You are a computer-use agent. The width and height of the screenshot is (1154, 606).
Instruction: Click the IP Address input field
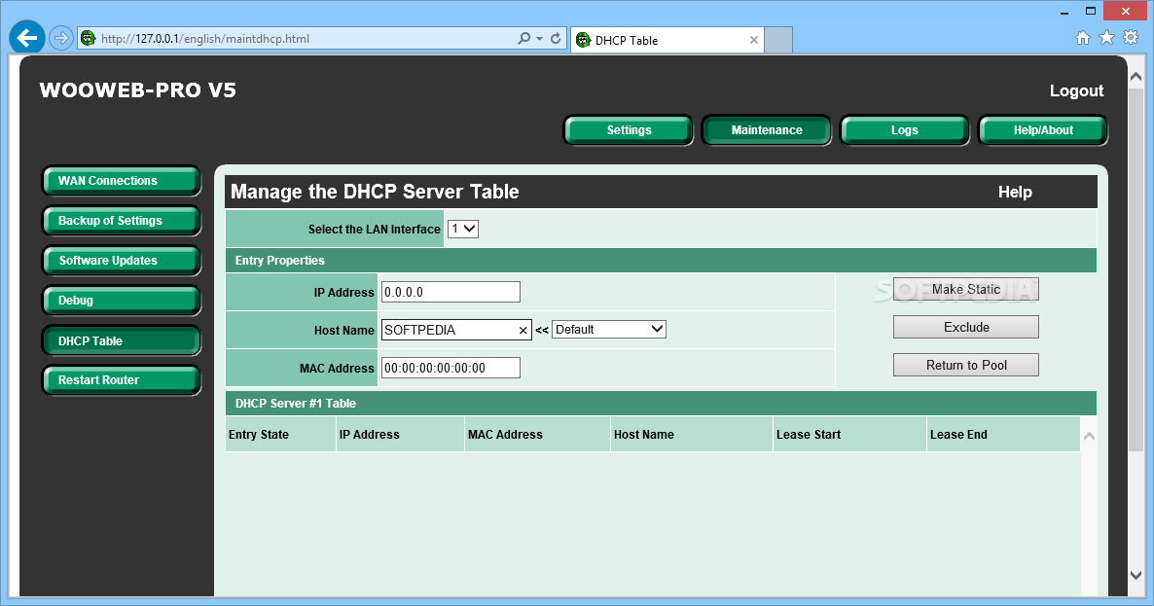click(x=451, y=292)
